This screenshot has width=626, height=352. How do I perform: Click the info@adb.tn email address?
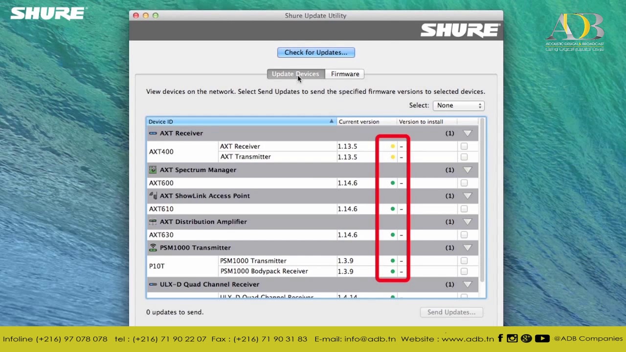pos(370,339)
